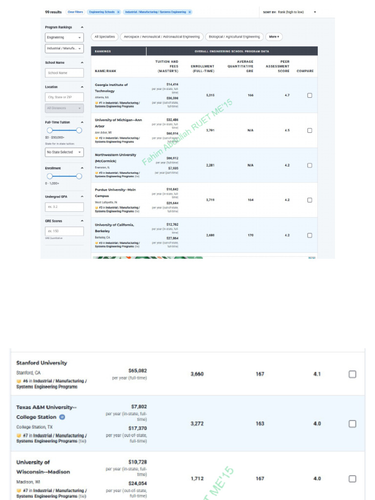Click the Tuition and Fees (Master's) column header

pyautogui.click(x=167, y=66)
